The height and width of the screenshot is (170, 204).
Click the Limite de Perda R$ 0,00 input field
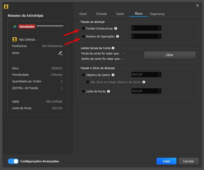coord(146,91)
